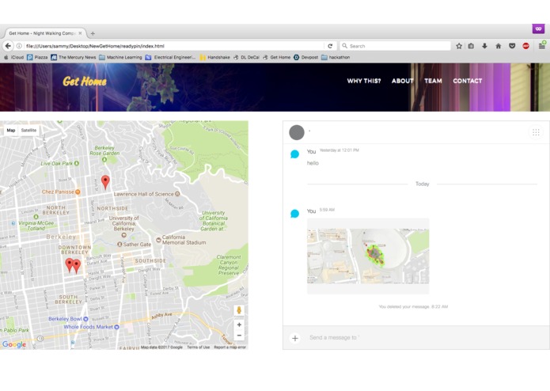
Task: Open the bookmarks library clipboard icon
Action: pyautogui.click(x=471, y=46)
